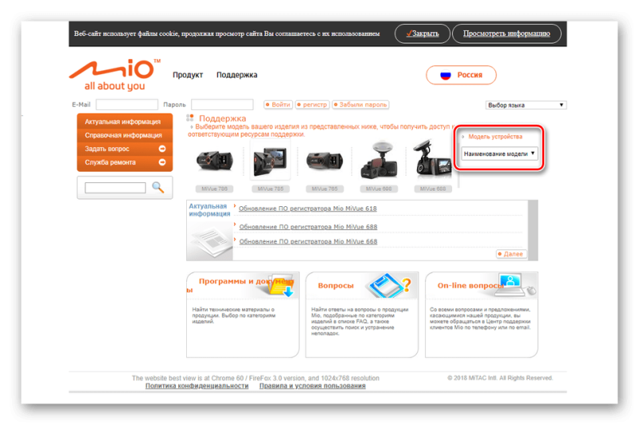Click the регистр button

pyautogui.click(x=312, y=105)
